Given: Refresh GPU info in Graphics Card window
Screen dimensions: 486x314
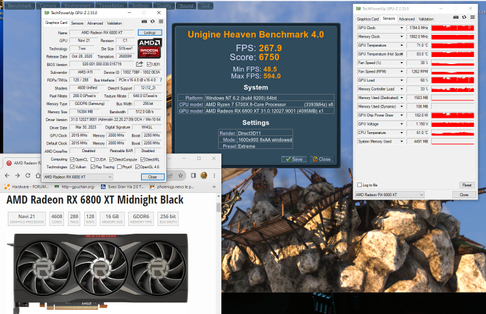Looking at the screenshot, I should click(x=153, y=22).
